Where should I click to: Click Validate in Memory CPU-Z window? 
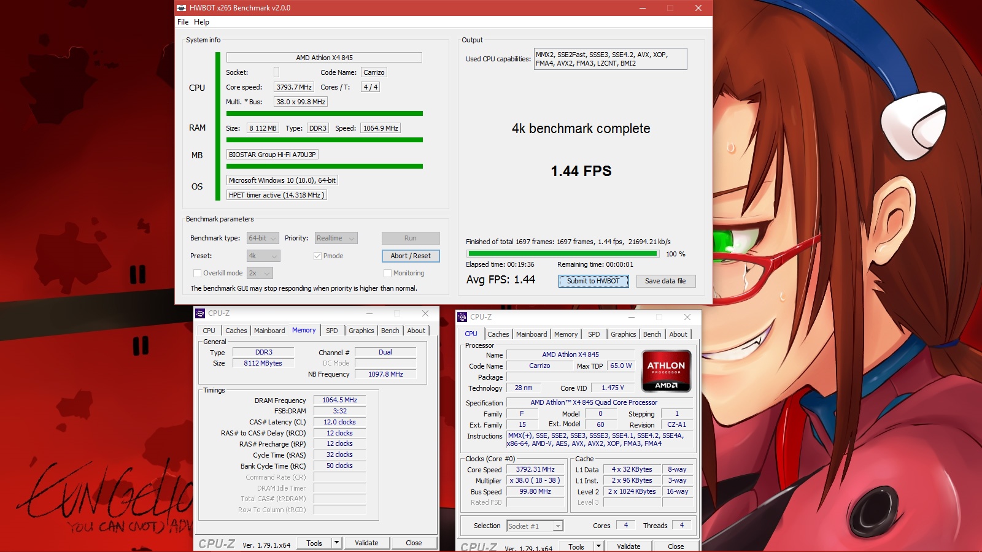[366, 543]
